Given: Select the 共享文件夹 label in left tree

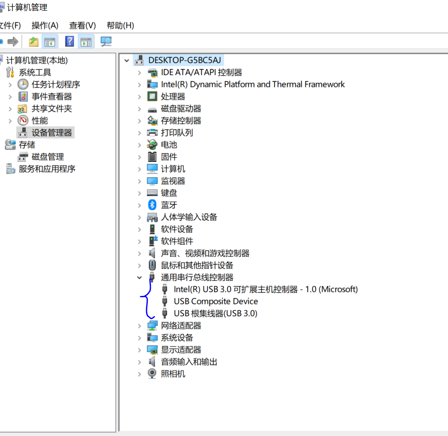Looking at the screenshot, I should 52,108.
